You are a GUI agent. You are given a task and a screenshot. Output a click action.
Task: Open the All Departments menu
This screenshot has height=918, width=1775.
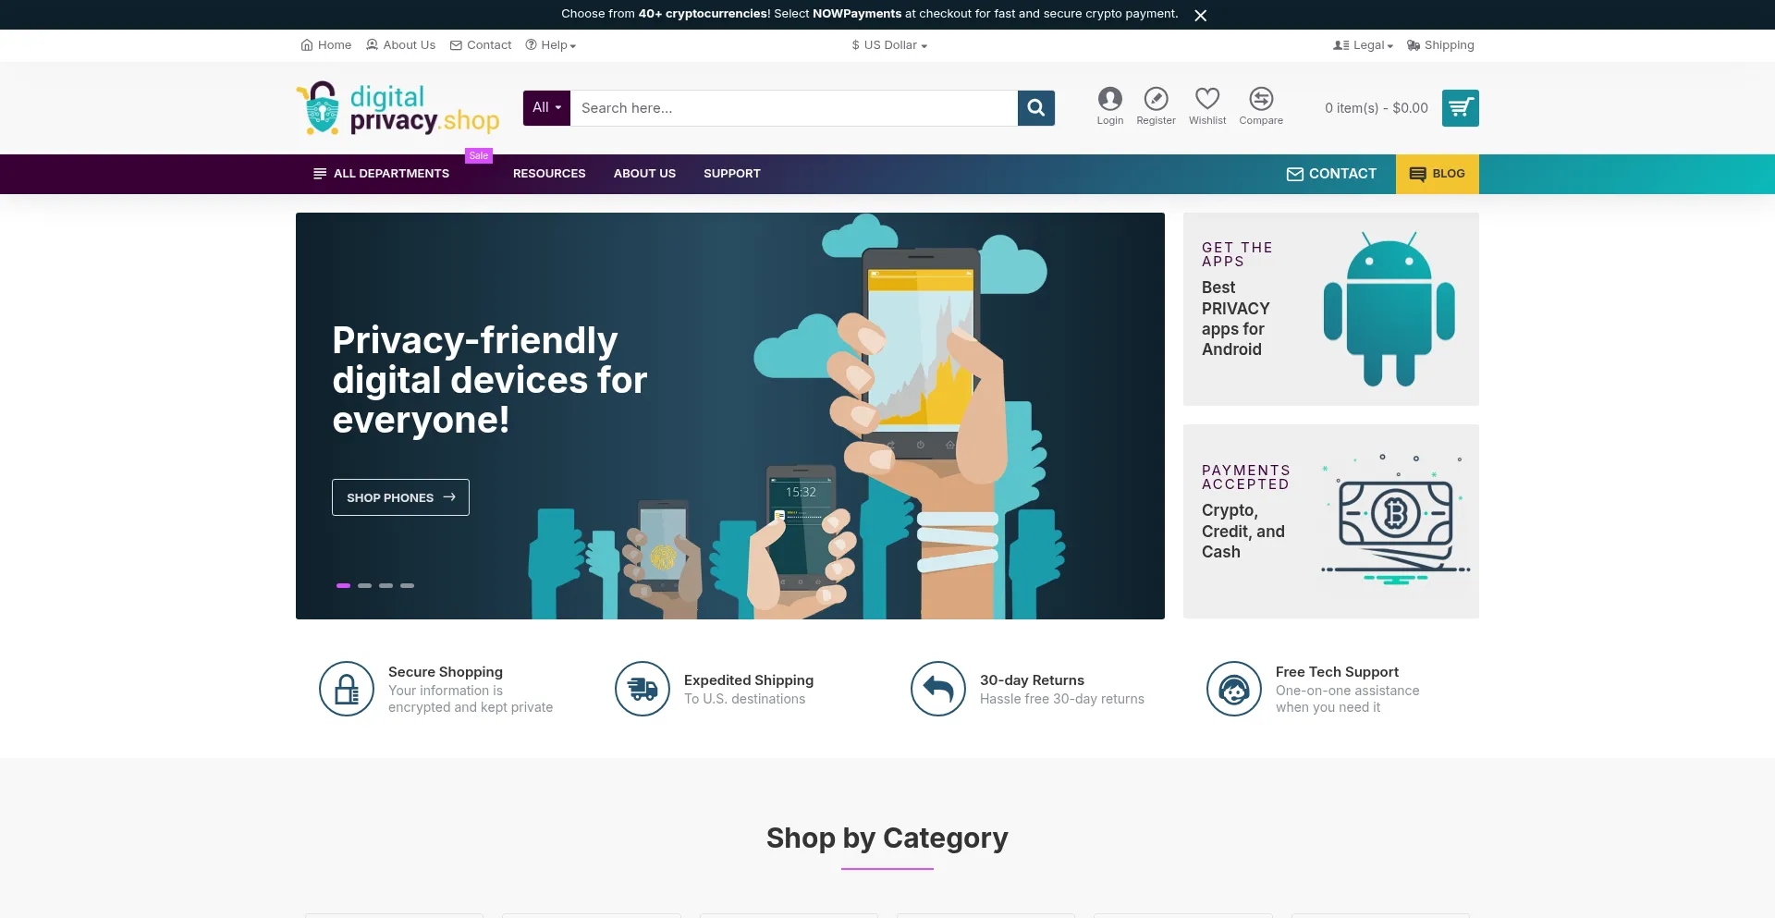381,174
